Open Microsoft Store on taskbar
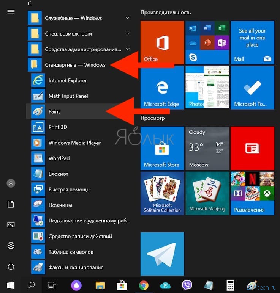The image size is (280, 293). 122,285
